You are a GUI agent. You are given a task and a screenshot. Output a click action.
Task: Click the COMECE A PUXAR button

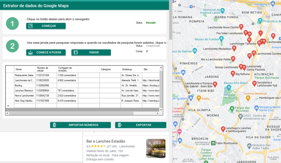click(46, 52)
